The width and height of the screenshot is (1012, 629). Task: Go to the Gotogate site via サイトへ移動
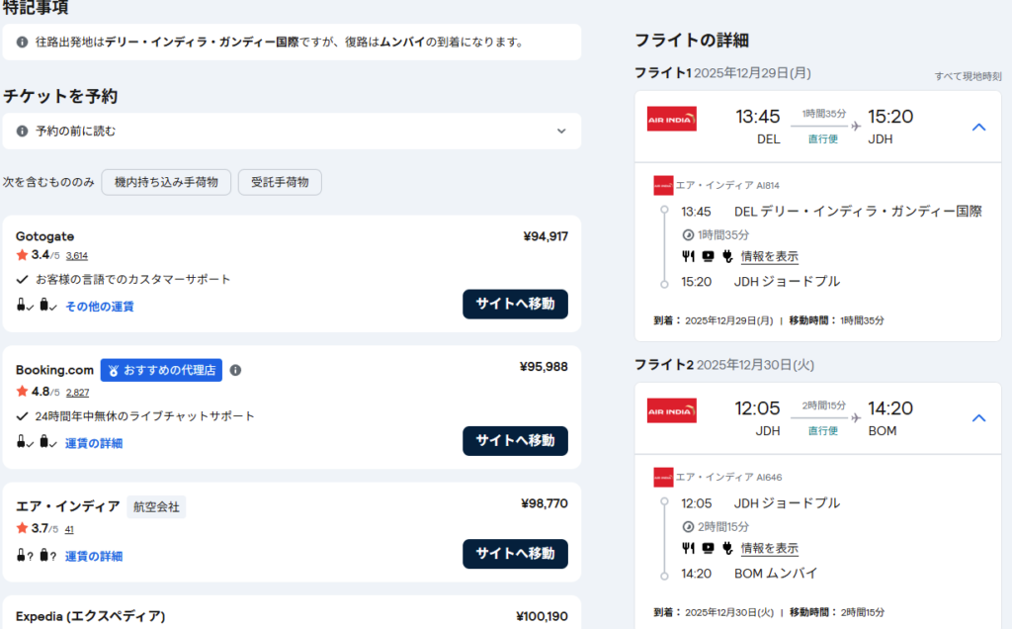pyautogui.click(x=515, y=304)
